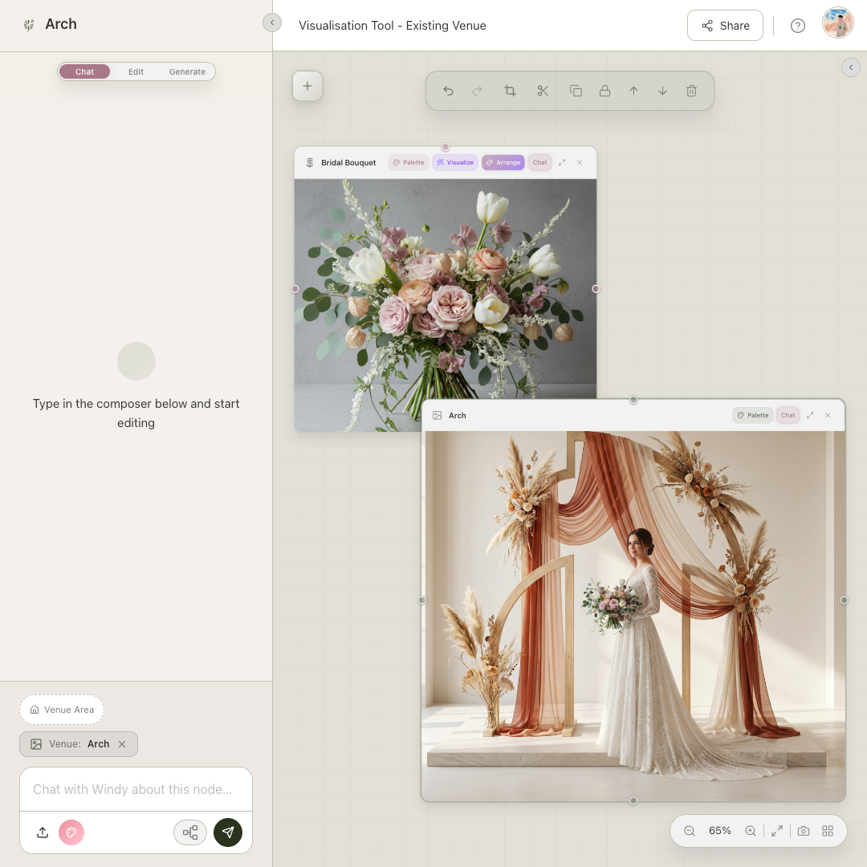Switch to the Generate mode tab
This screenshot has height=867, width=867.
tap(187, 71)
